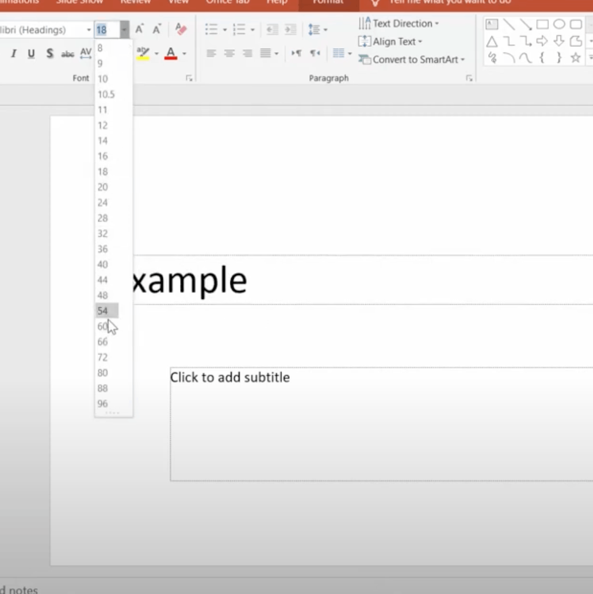Select the oval shape
Viewport: 593px width, 594px height.
[x=559, y=24]
